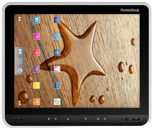Open the red Dictionary app

click(36, 53)
